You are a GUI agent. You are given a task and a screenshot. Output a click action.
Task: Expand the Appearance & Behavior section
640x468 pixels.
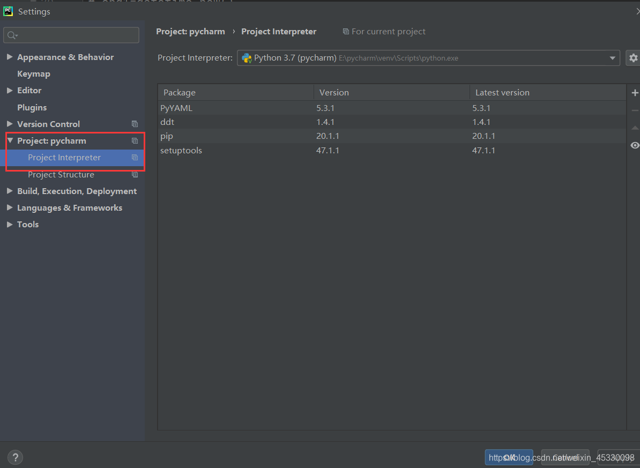pos(10,57)
